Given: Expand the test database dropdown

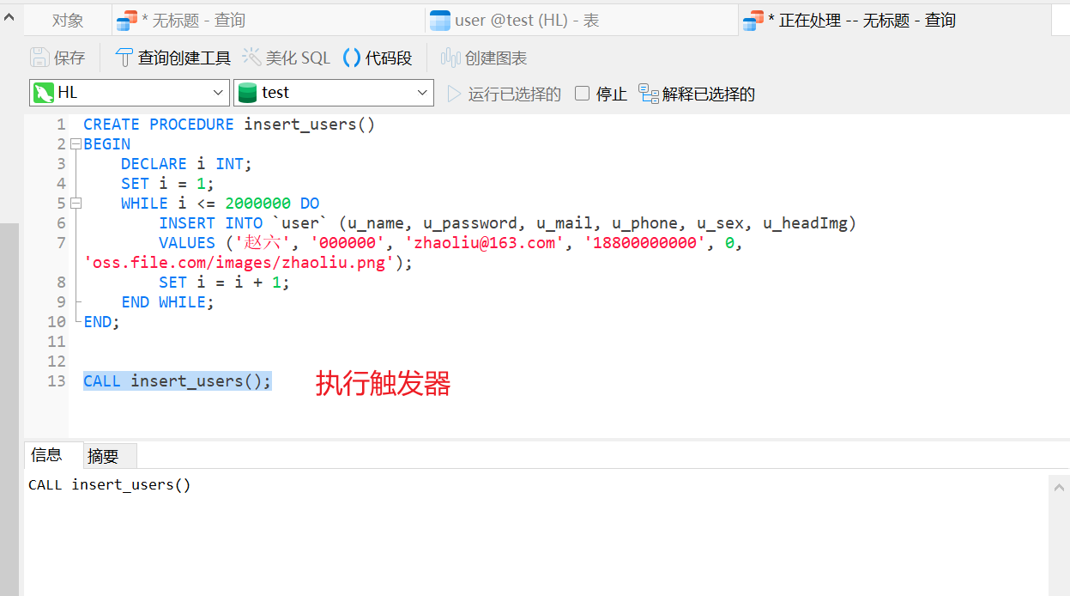Looking at the screenshot, I should [422, 93].
